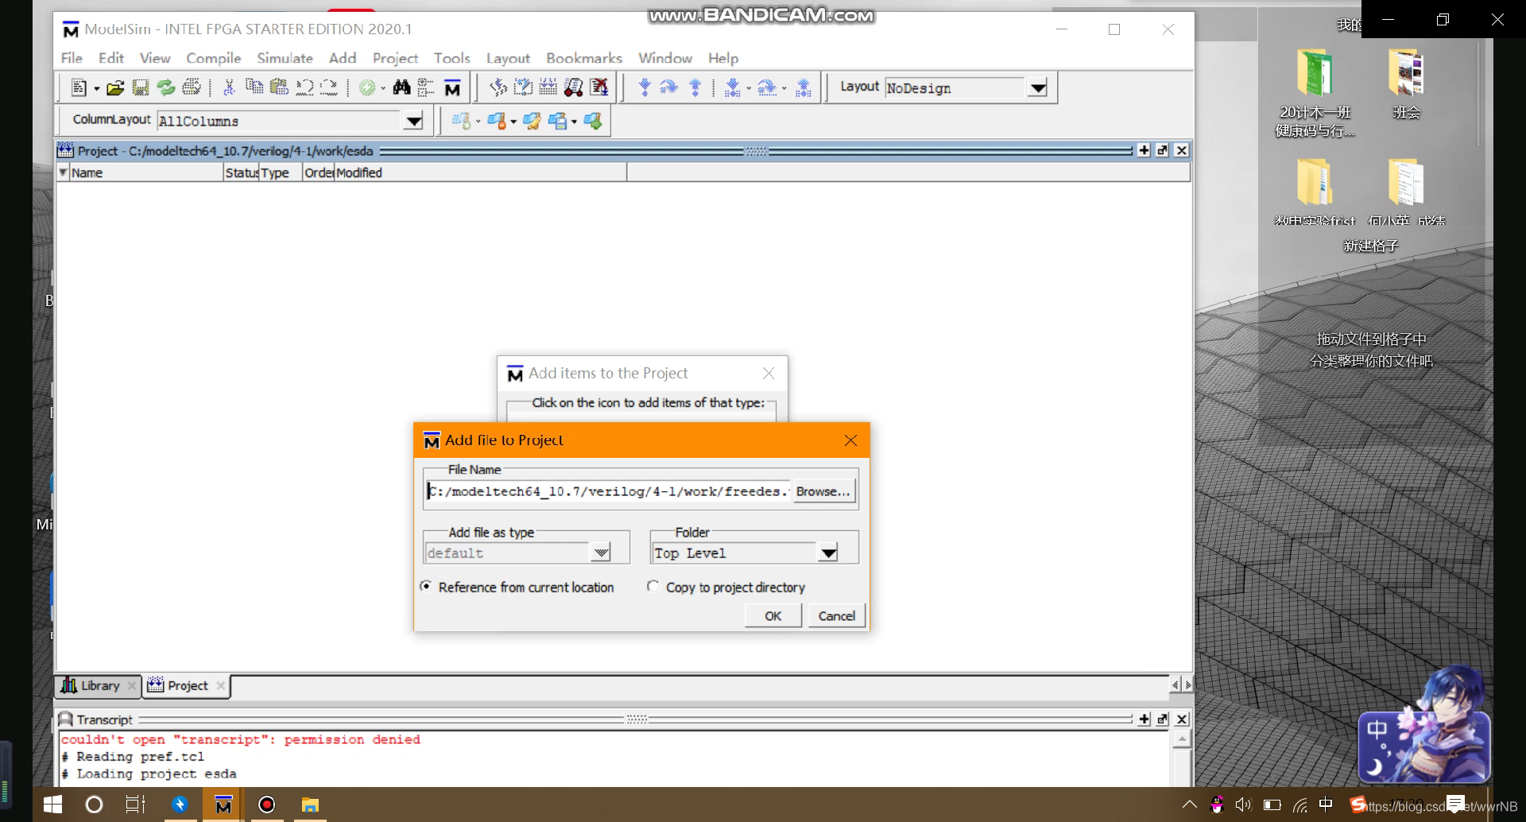The image size is (1526, 822).
Task: Click the green Reload arrows icon
Action: pyautogui.click(x=166, y=87)
